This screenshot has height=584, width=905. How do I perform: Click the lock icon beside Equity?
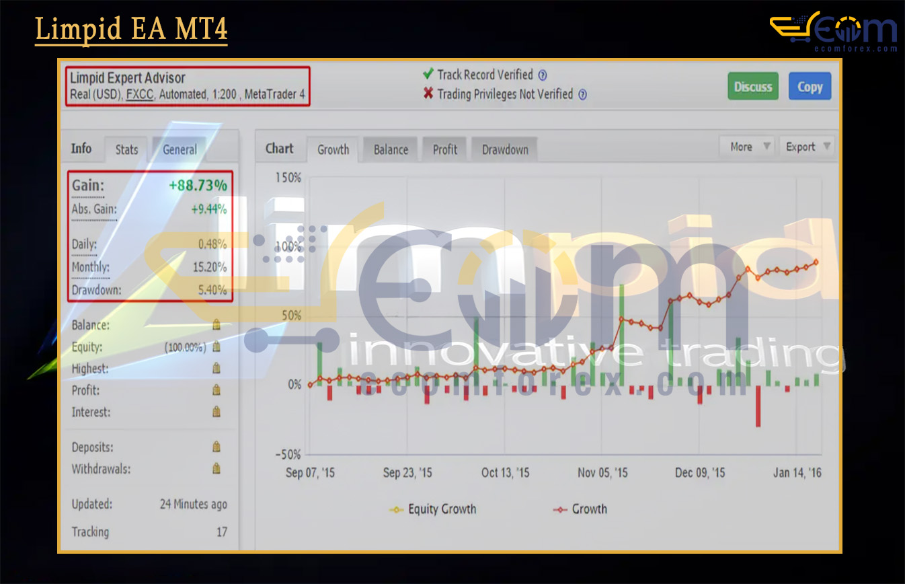coord(217,347)
